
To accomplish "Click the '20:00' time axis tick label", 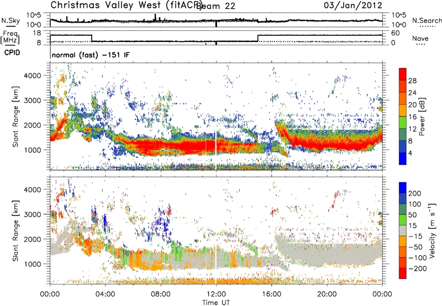I will click(x=327, y=294).
